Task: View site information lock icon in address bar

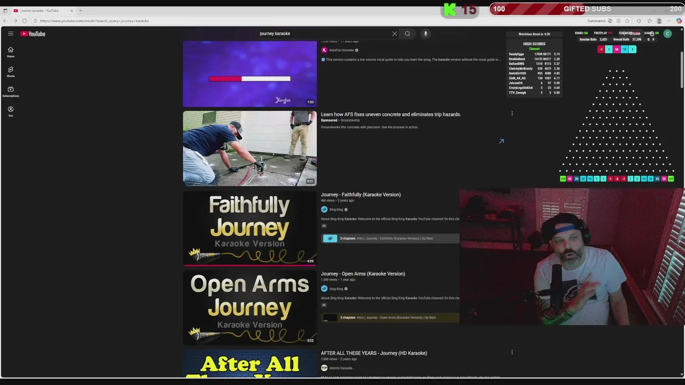Action: click(35, 21)
